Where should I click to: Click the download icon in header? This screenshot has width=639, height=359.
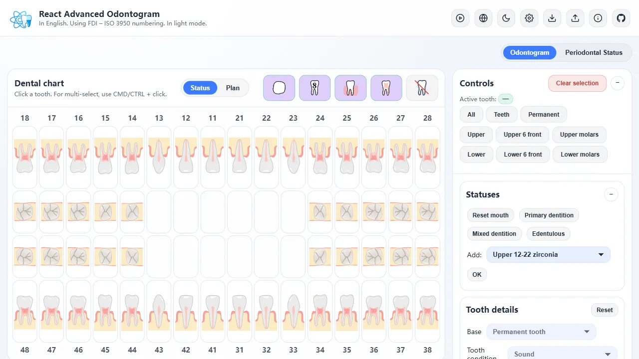click(x=552, y=18)
